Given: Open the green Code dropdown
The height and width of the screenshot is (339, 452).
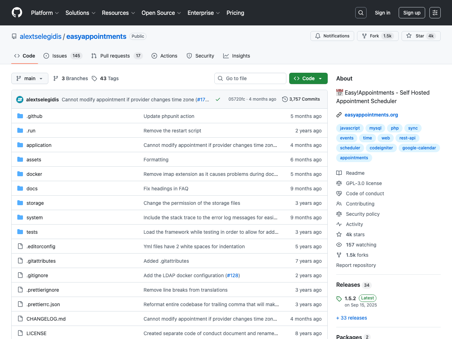Looking at the screenshot, I should [x=308, y=78].
